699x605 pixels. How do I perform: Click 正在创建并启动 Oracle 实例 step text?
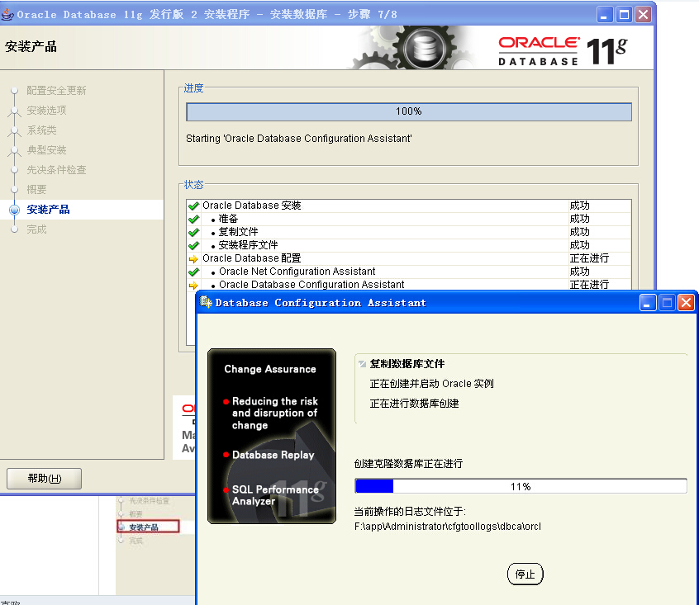coord(431,384)
